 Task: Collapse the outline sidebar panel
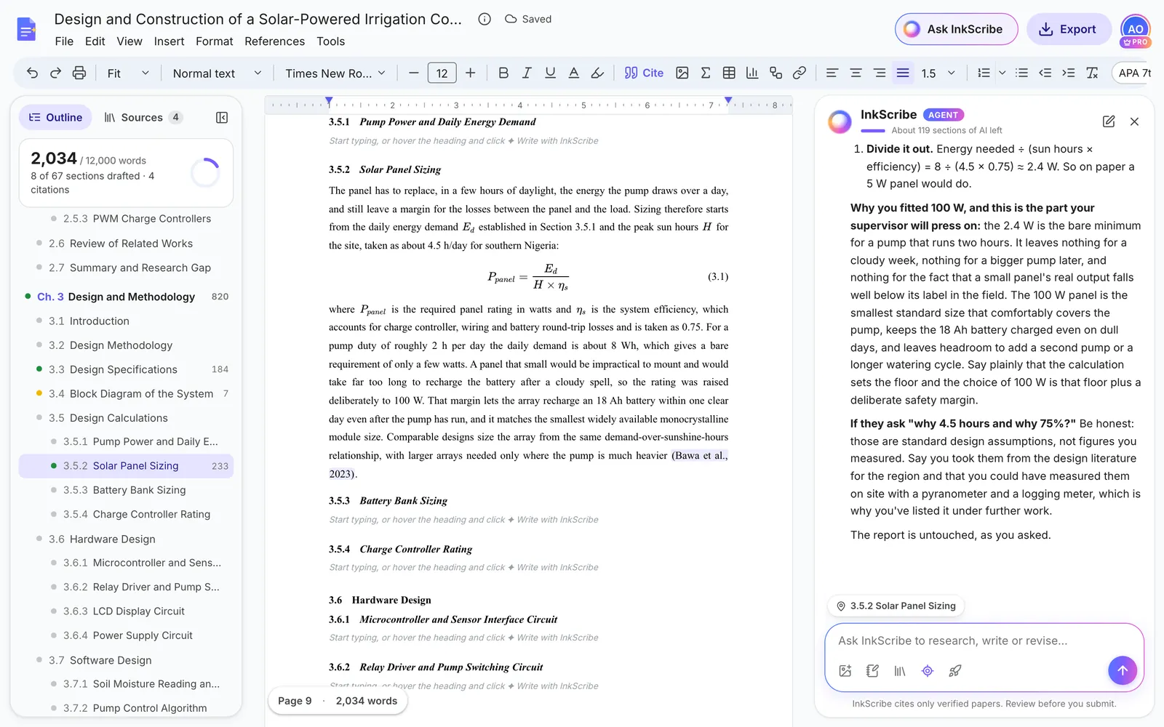222,118
